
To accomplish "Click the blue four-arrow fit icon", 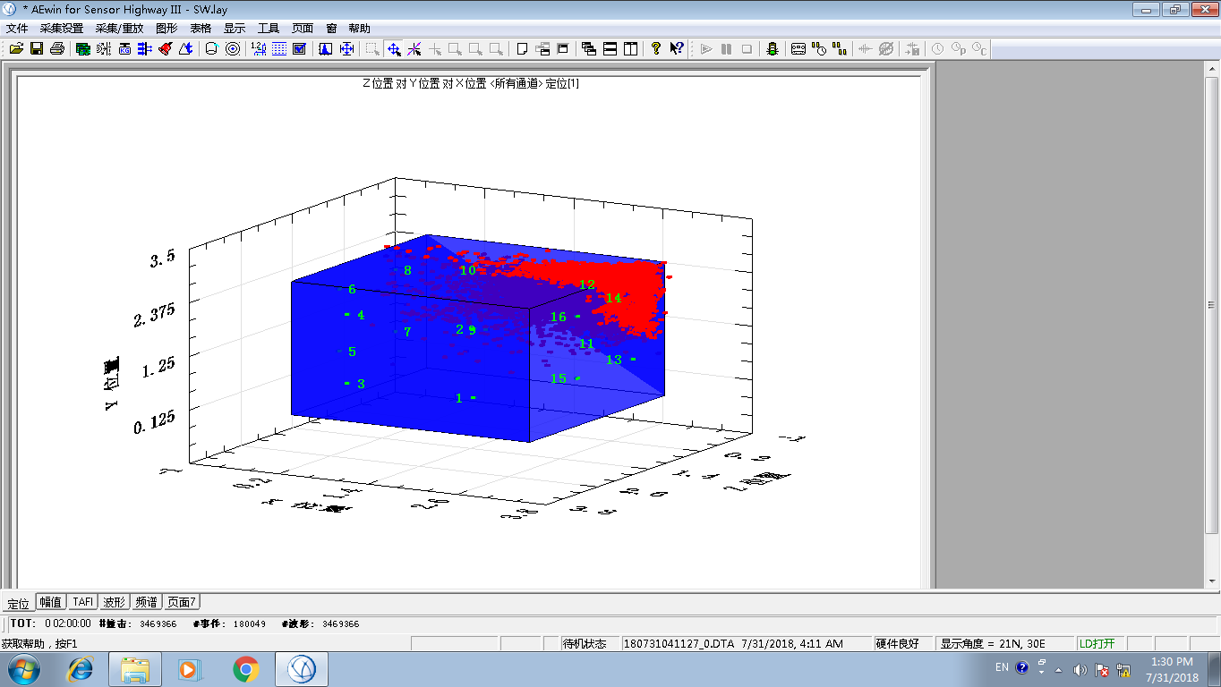I will click(x=346, y=48).
